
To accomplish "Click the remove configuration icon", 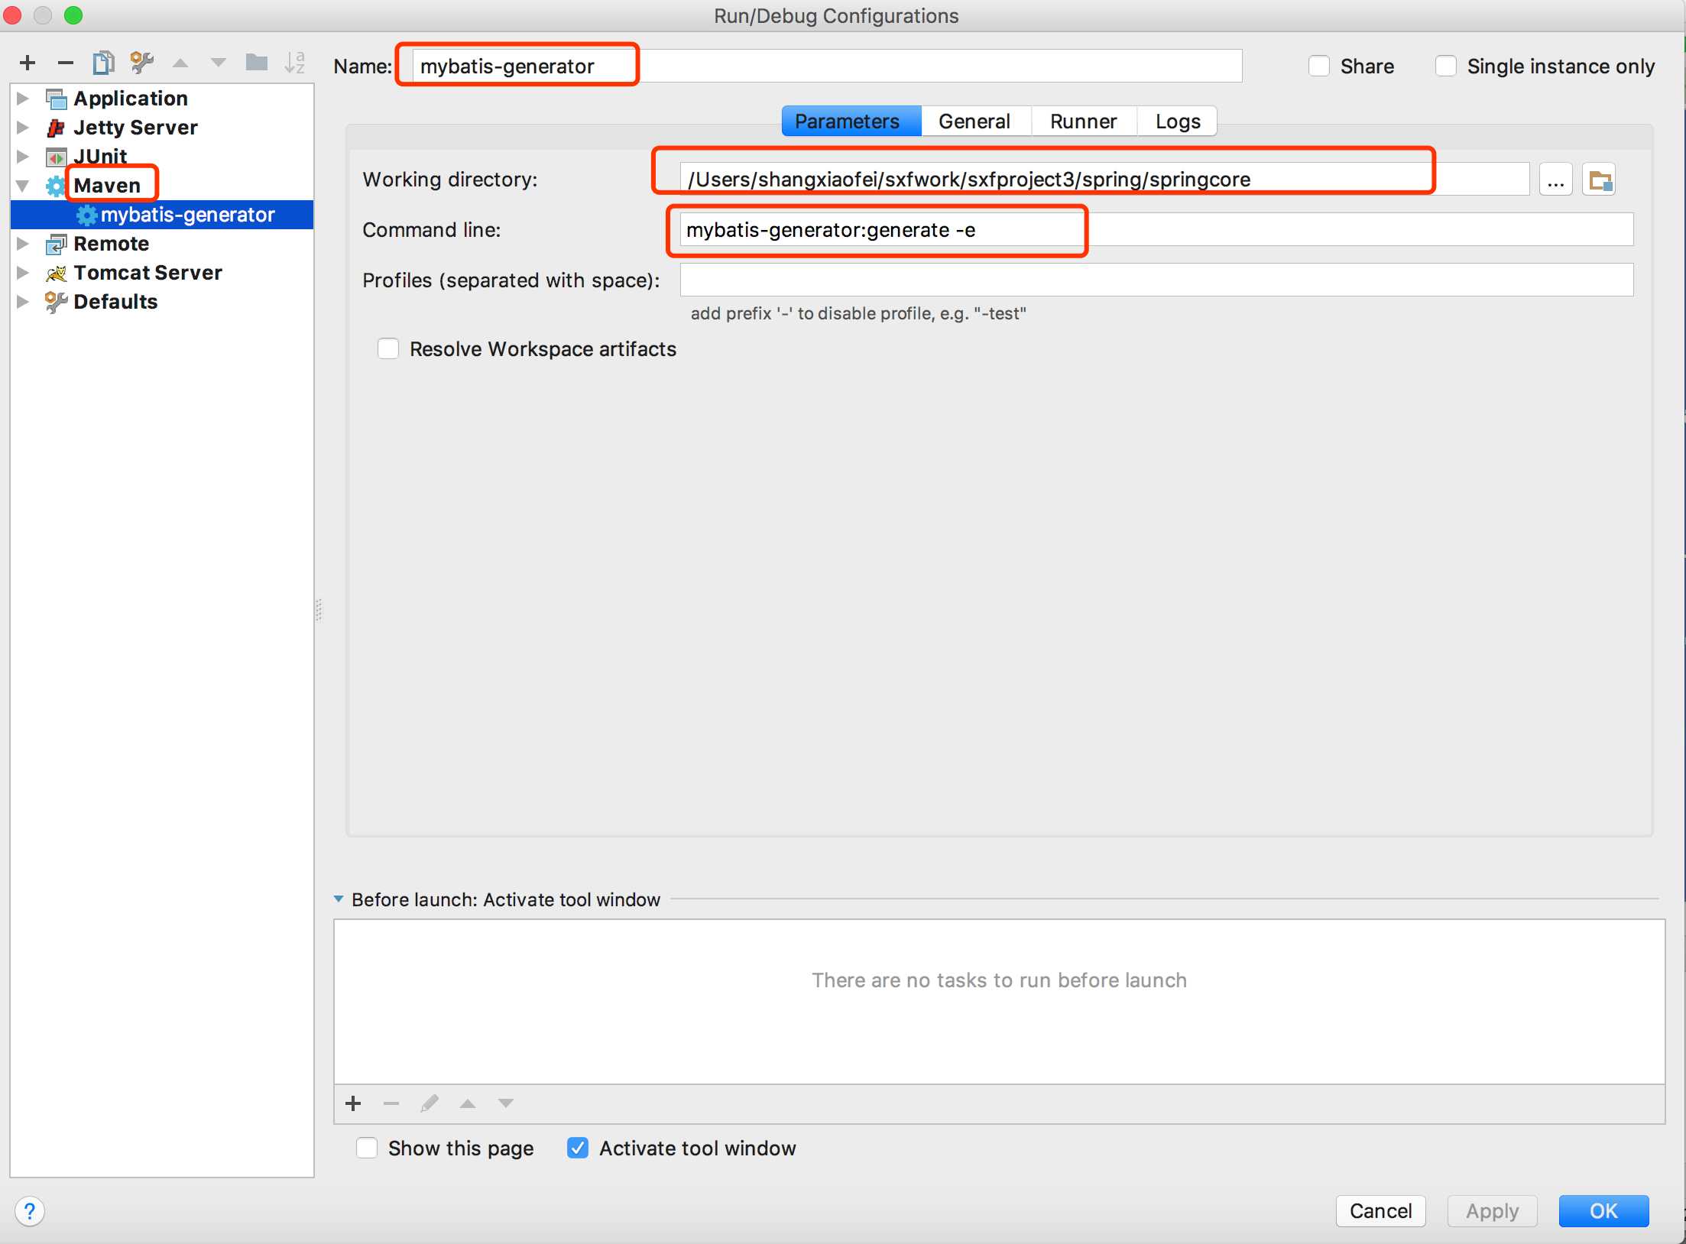I will click(66, 64).
